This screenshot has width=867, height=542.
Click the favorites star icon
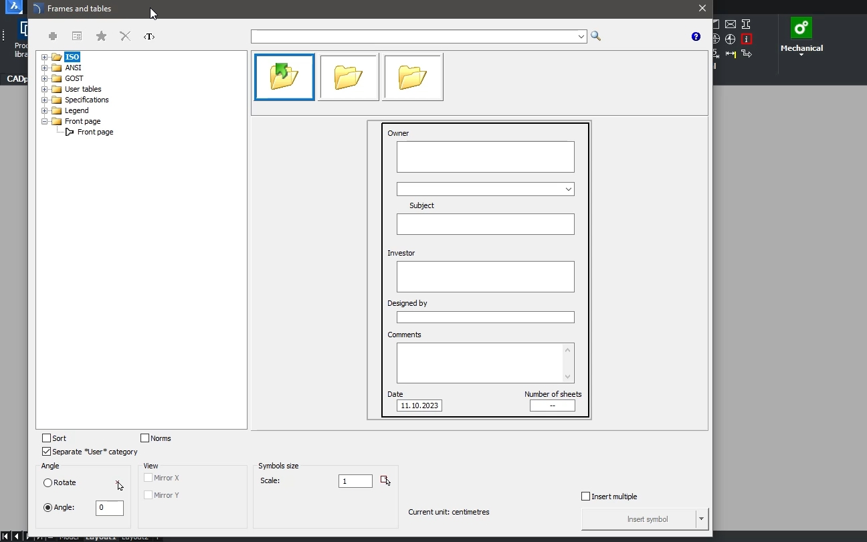click(100, 36)
